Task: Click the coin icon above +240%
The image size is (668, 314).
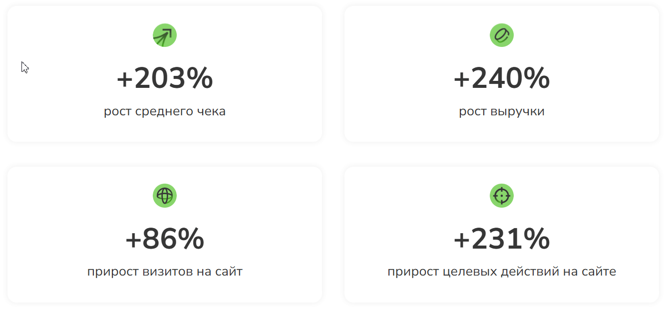Action: pos(502,35)
